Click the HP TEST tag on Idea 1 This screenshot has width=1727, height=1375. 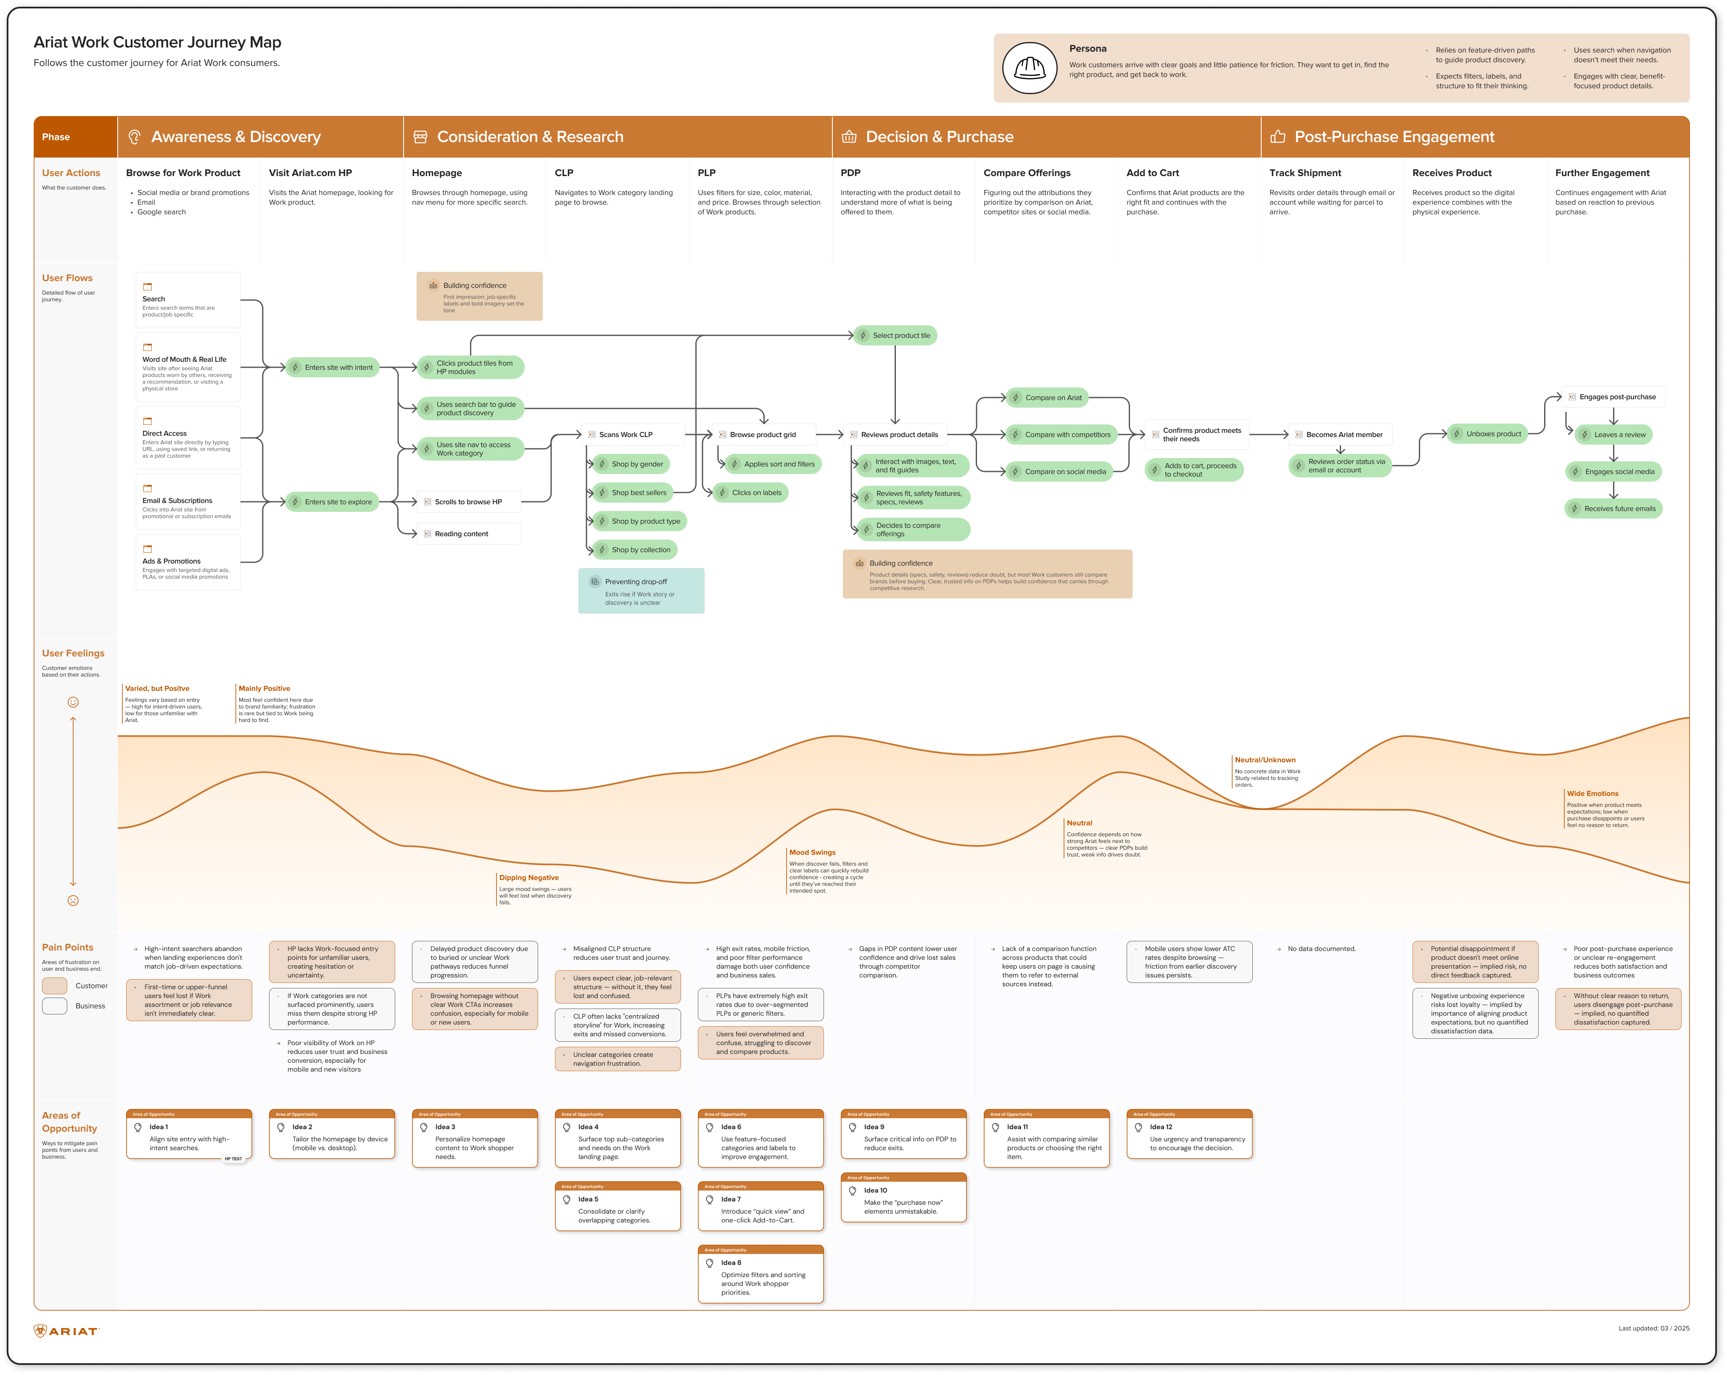[x=233, y=1159]
